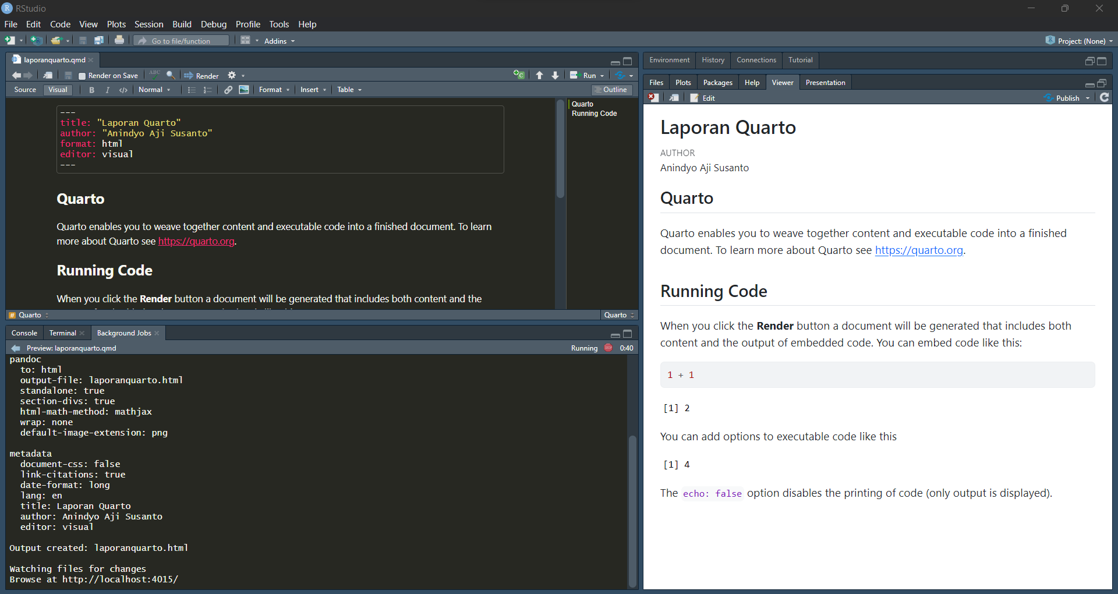The image size is (1118, 594).
Task: Open render settings gear dropdown arrow
Action: coord(243,76)
